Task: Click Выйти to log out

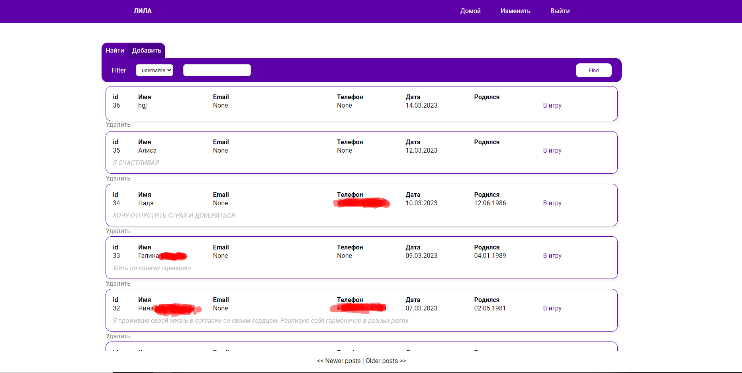Action: (x=560, y=11)
